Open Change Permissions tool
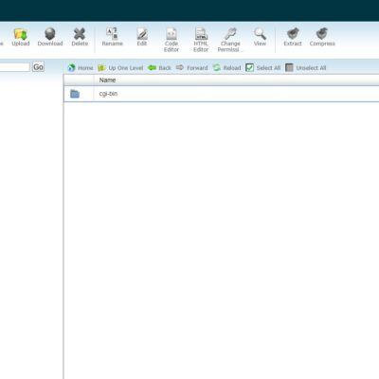The height and width of the screenshot is (379, 379). click(230, 34)
